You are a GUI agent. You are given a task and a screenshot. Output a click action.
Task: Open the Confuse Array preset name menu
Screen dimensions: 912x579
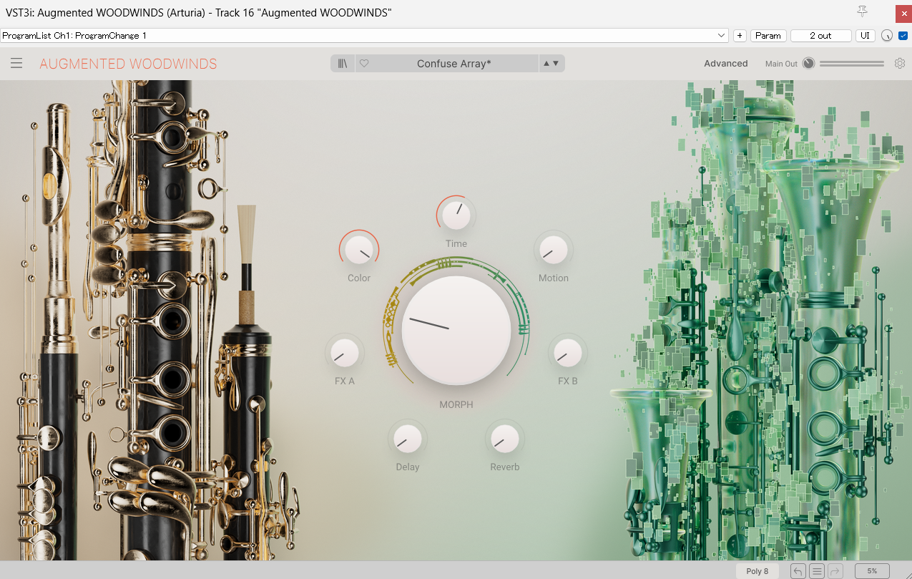pyautogui.click(x=454, y=64)
